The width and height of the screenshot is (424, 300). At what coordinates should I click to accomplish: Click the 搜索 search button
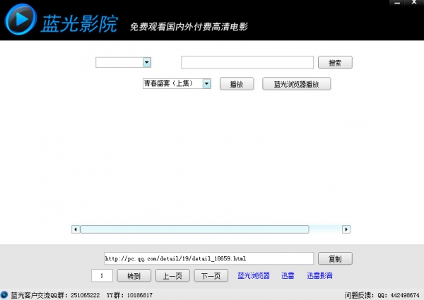coord(335,62)
